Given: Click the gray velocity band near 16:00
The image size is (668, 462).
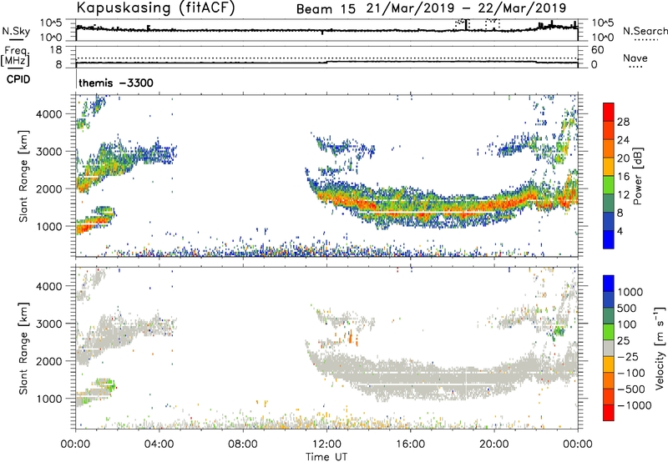Looking at the screenshot, I should [x=411, y=379].
